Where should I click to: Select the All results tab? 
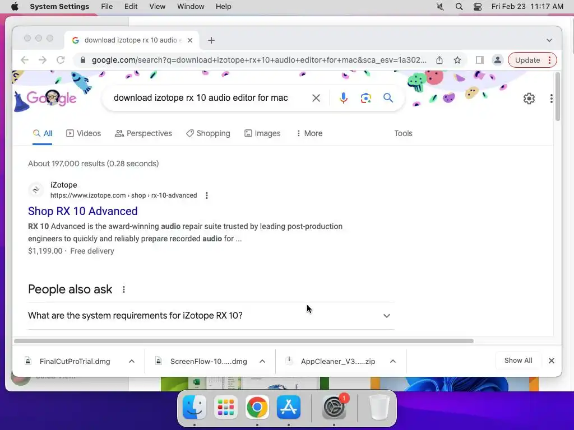tap(43, 133)
